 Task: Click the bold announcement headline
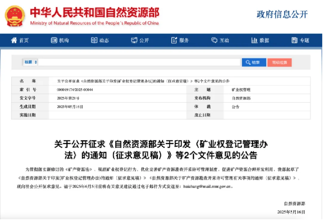tap(161, 150)
